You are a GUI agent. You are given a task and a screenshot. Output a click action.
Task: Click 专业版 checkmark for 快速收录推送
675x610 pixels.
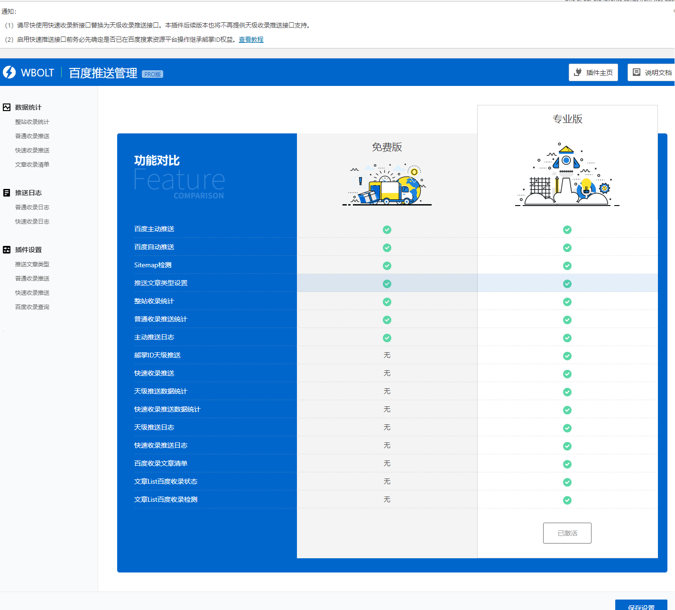click(x=567, y=374)
